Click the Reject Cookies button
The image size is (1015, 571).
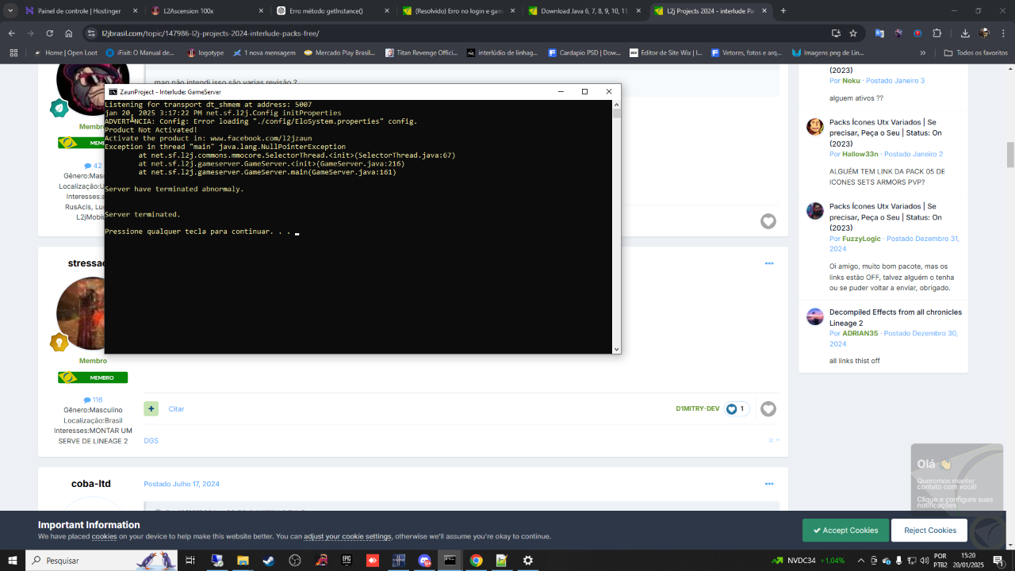(929, 530)
